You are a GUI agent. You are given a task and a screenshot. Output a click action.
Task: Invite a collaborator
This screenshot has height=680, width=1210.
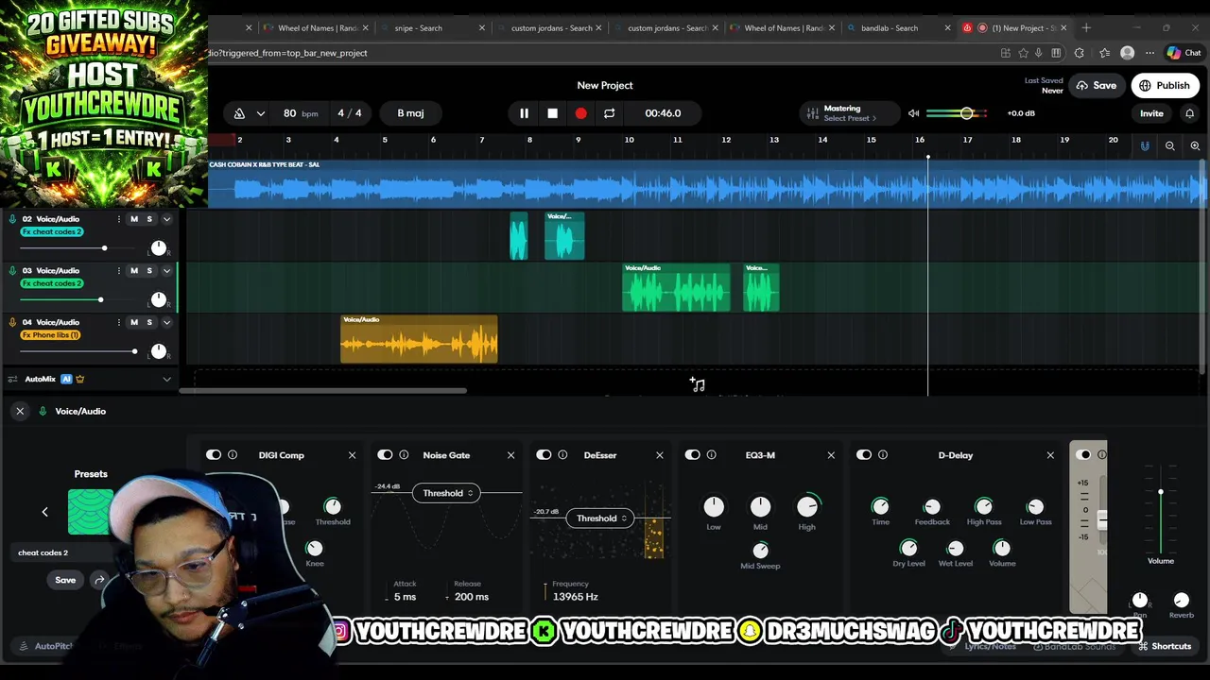click(1151, 113)
